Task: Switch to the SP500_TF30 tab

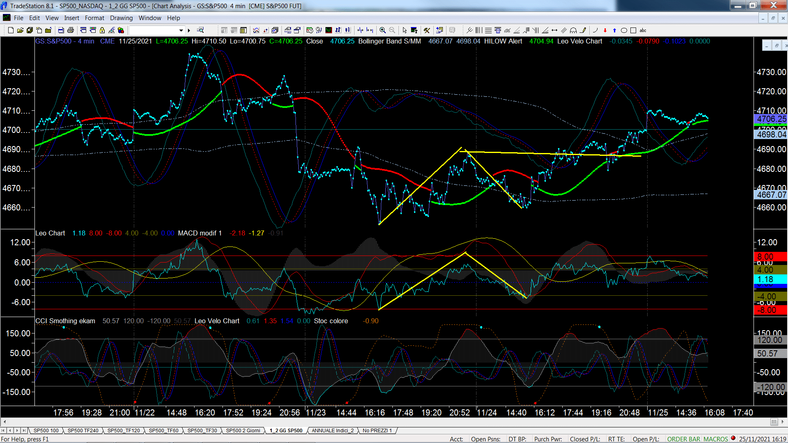Action: click(x=202, y=431)
